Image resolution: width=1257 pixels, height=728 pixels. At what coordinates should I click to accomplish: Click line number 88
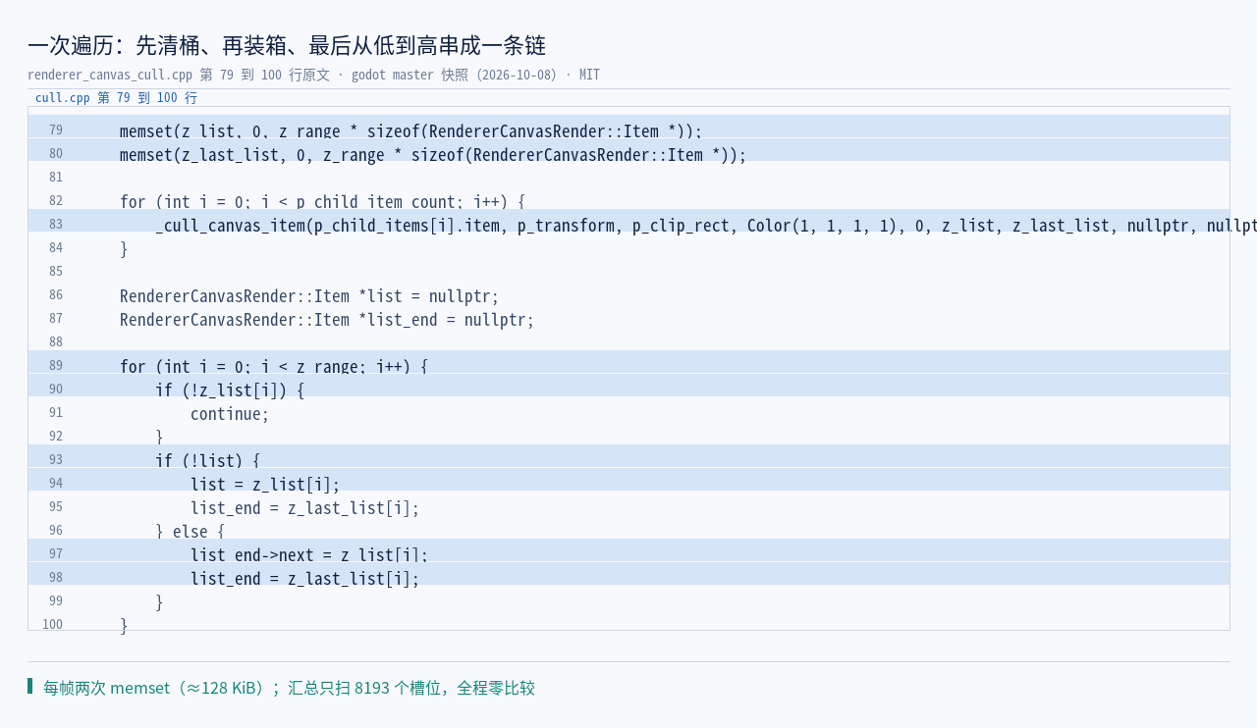(x=55, y=342)
